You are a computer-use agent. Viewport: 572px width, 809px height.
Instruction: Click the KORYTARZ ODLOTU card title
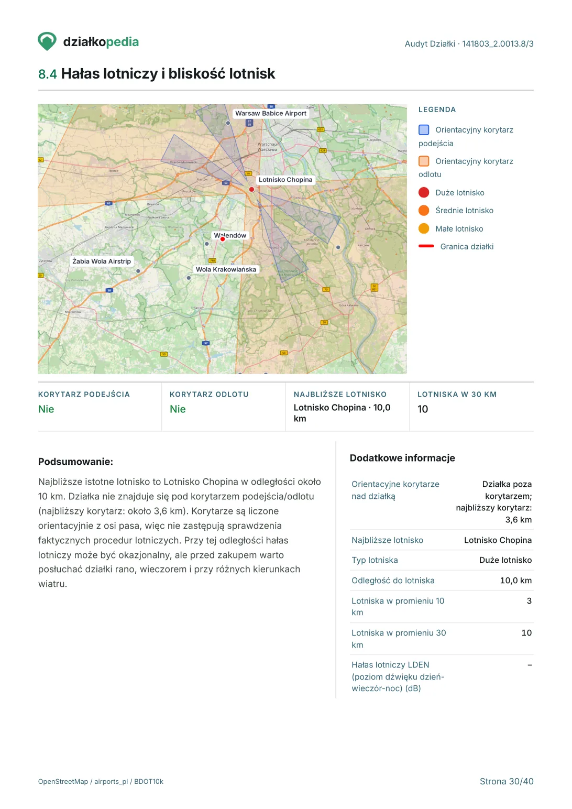click(209, 395)
